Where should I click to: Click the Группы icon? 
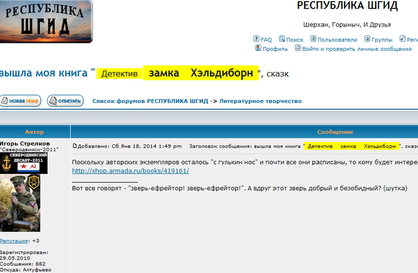pyautogui.click(x=367, y=39)
